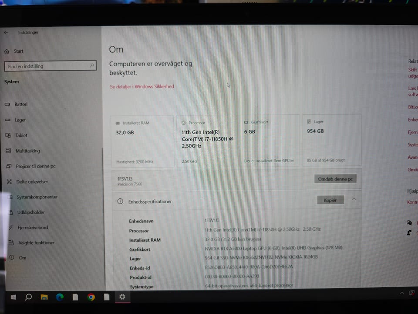Open Fjernskrivebord settings
The width and height of the screenshot is (418, 314).
coord(33,228)
